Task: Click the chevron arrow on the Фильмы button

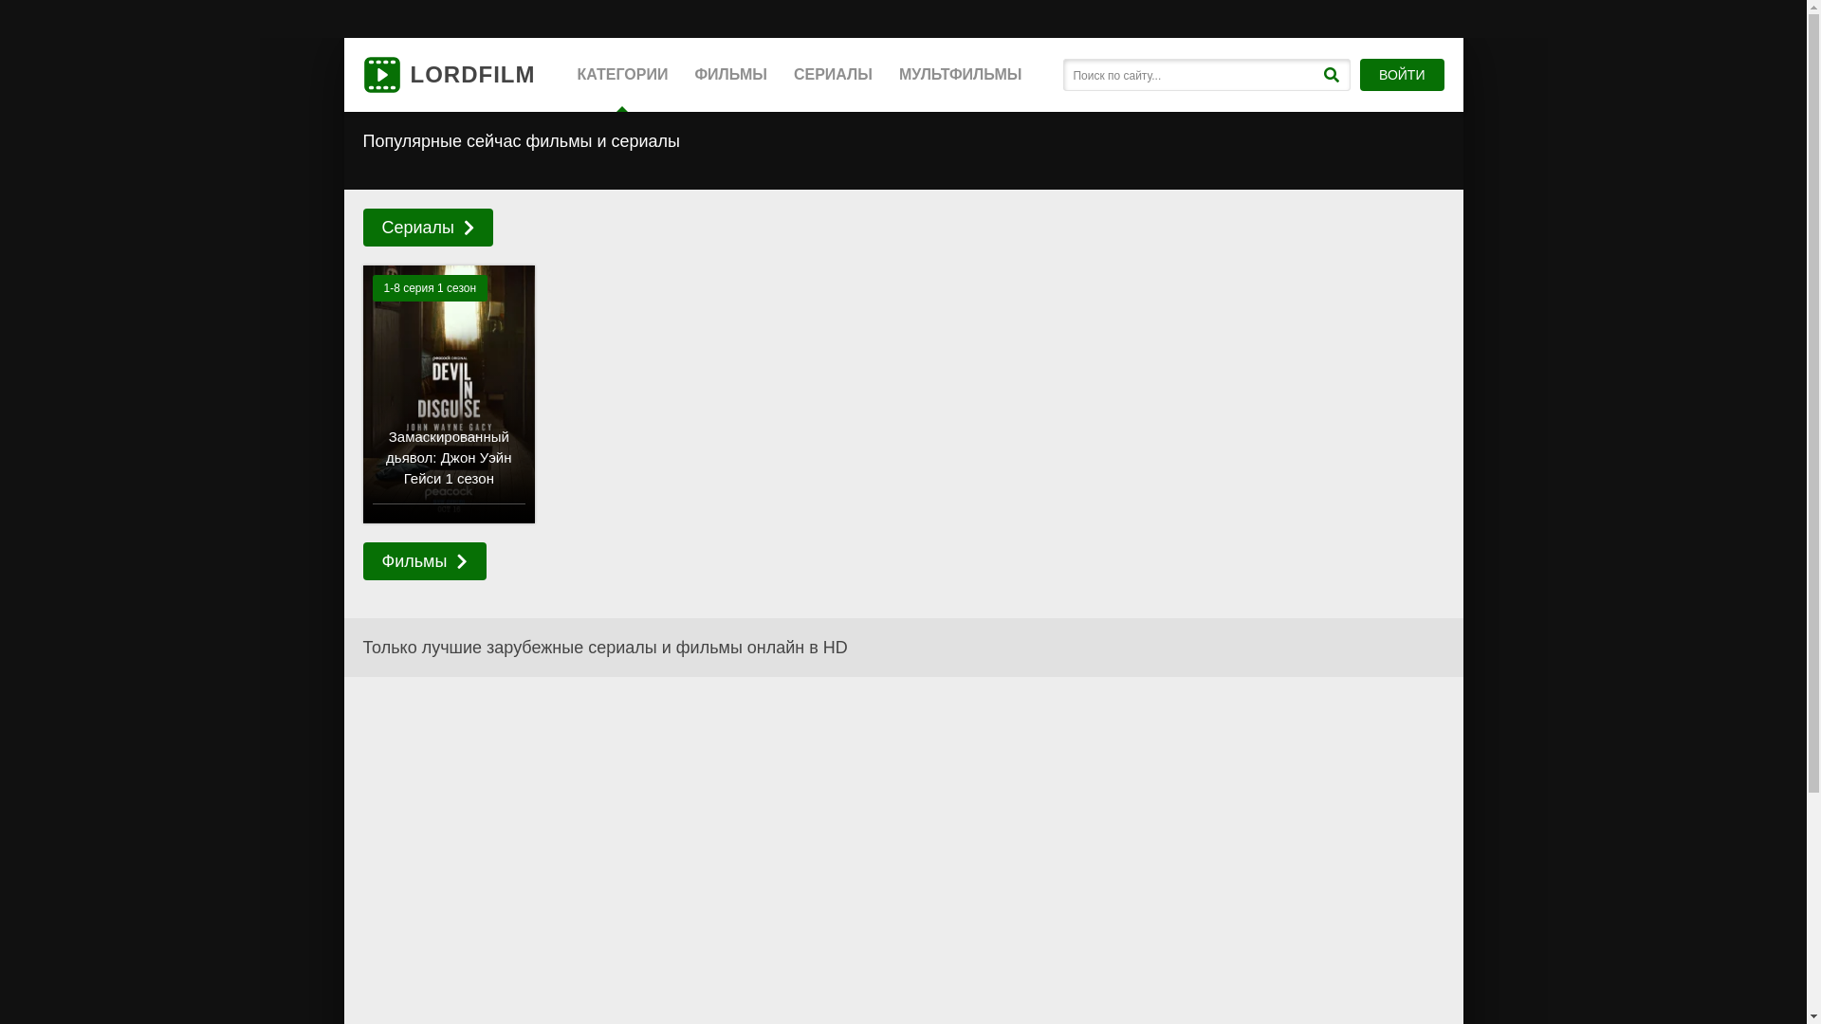Action: coord(462,561)
